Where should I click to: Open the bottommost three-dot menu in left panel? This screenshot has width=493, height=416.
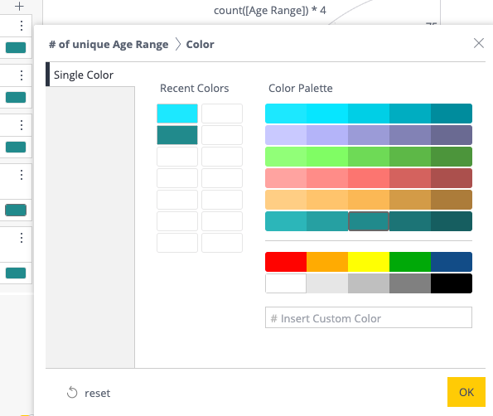[x=22, y=238]
